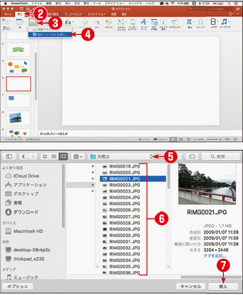This screenshot has width=243, height=295.
Task: Click the Picture icon in Insert ribbon
Action: coord(33,22)
